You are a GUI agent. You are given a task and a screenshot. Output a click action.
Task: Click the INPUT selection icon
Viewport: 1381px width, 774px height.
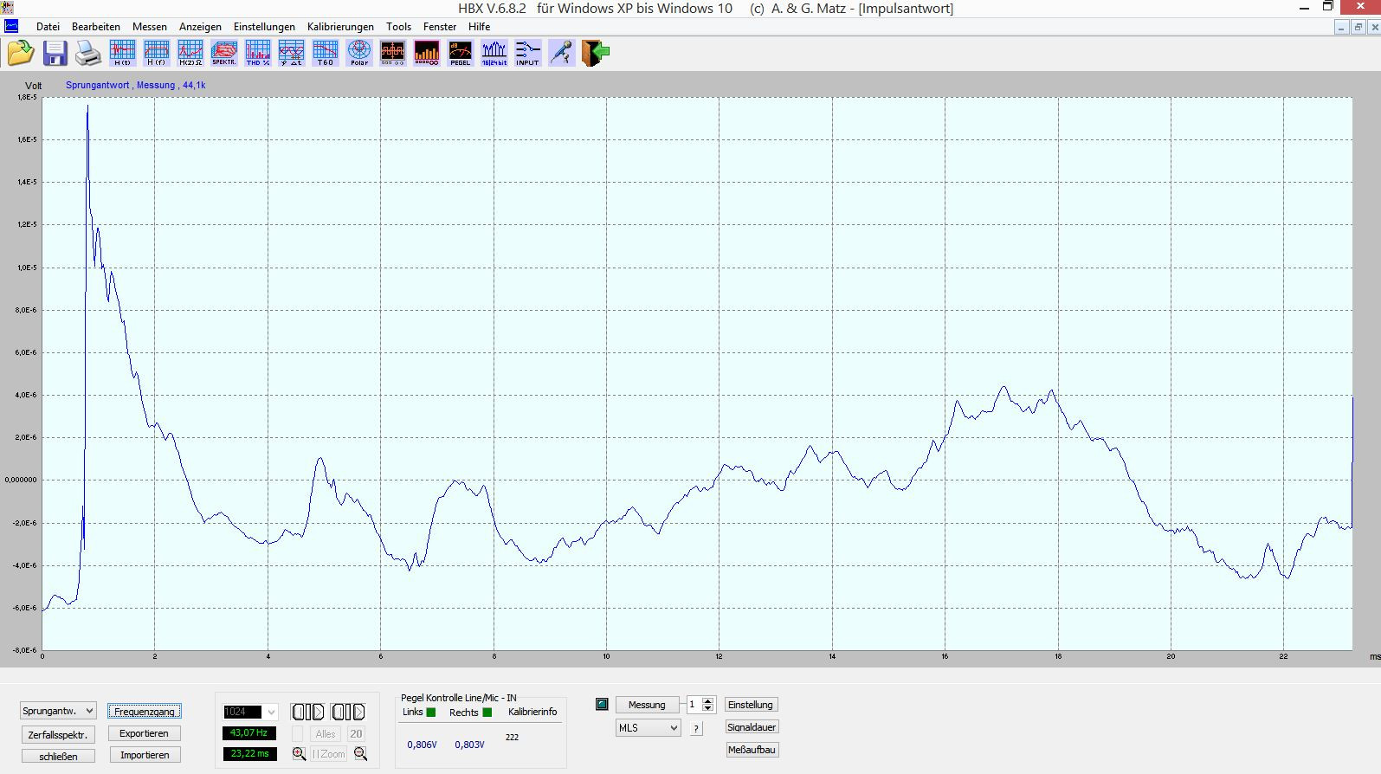[x=527, y=53]
